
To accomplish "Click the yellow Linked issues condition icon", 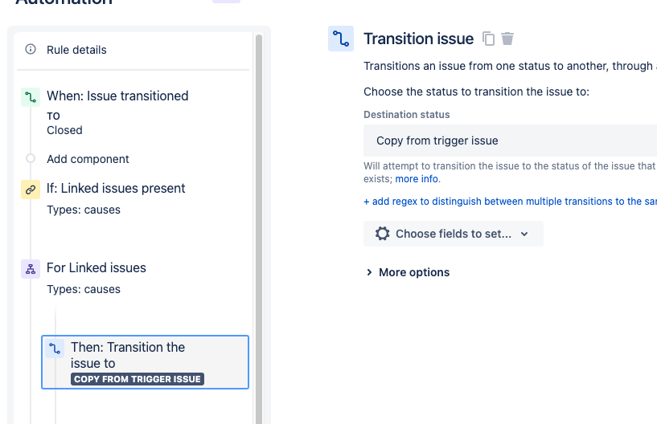I will [x=31, y=190].
